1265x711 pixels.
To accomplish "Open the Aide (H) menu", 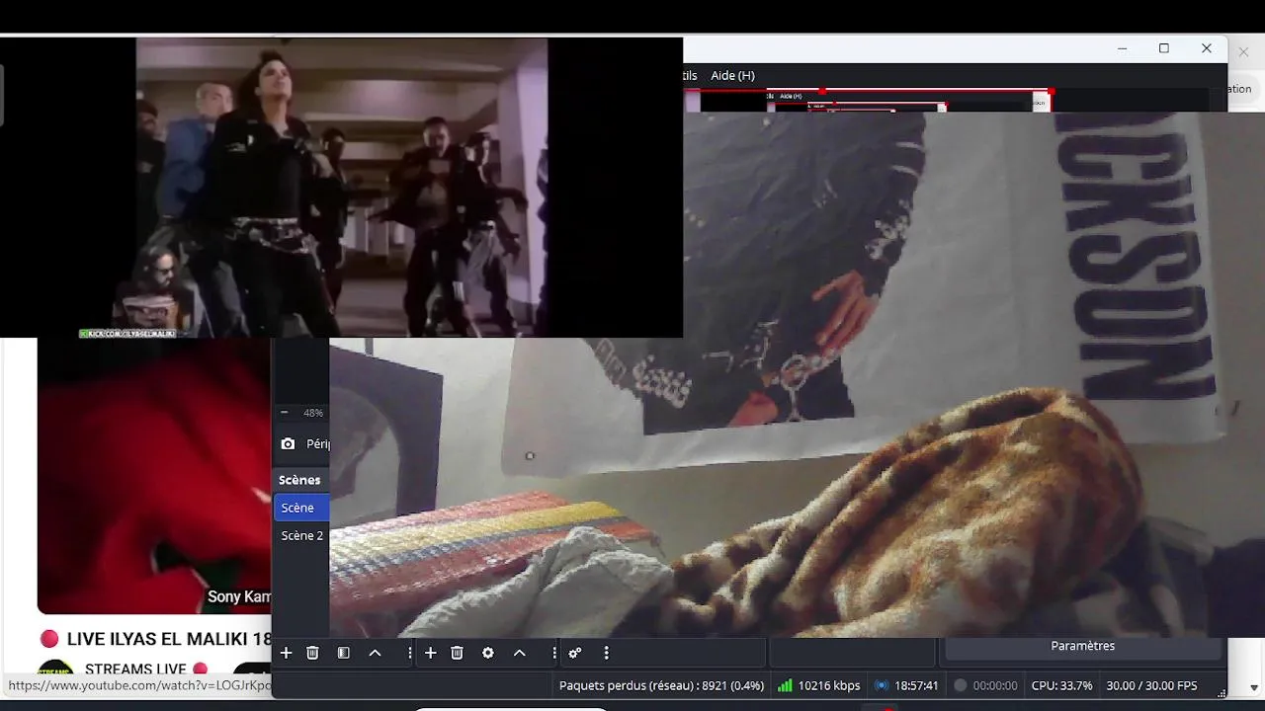I will coord(732,75).
